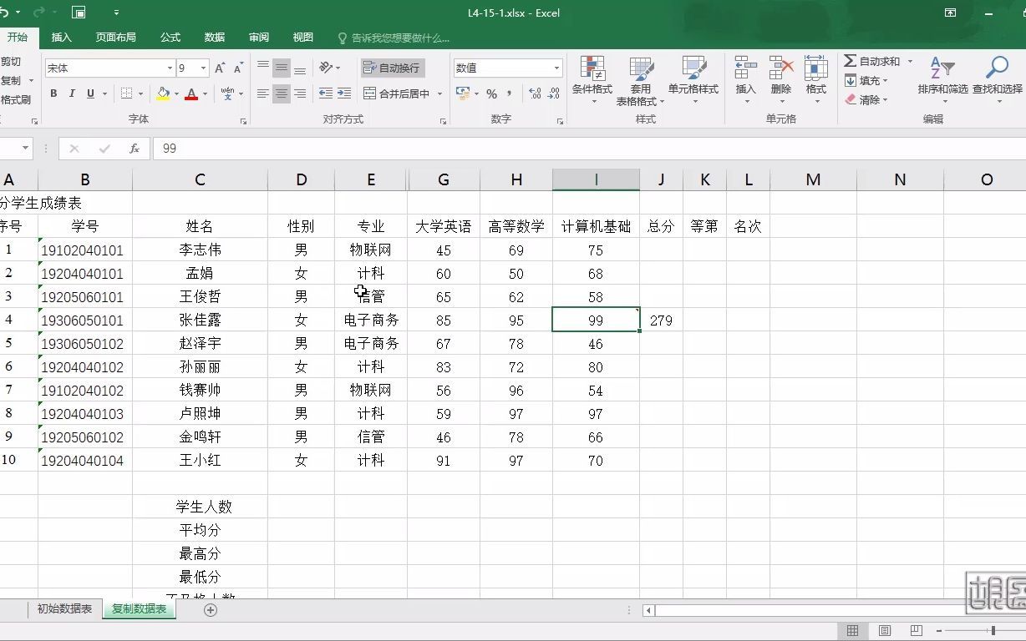Click the insert function fx button
Image resolution: width=1026 pixels, height=641 pixels.
134,149
